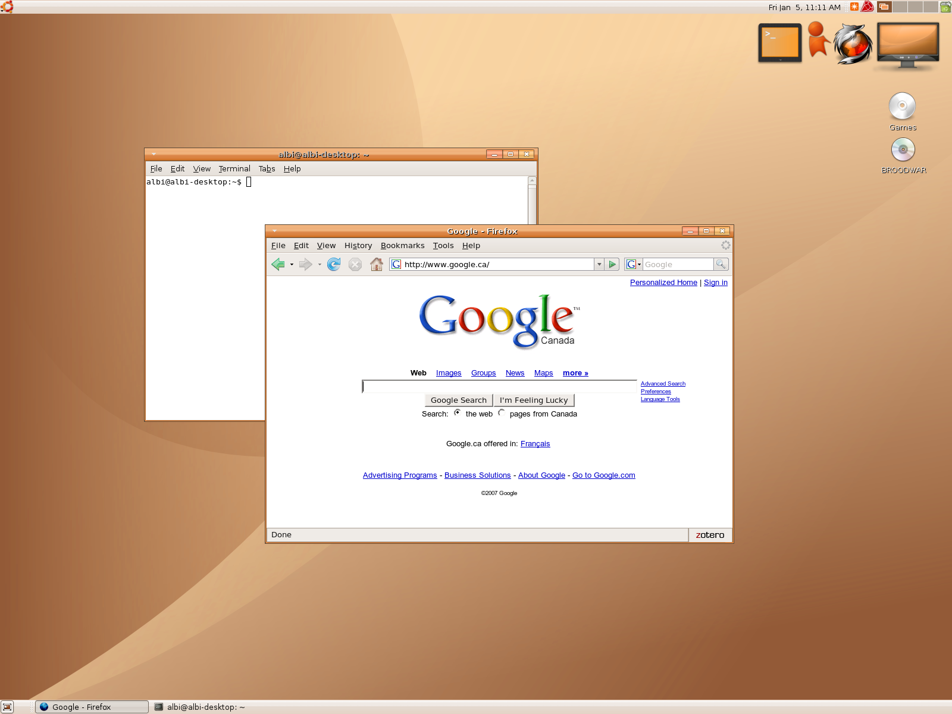Click the Groups link
Image resolution: width=952 pixels, height=714 pixels.
pyautogui.click(x=484, y=373)
